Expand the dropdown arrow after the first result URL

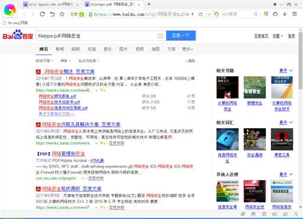coord(96,90)
